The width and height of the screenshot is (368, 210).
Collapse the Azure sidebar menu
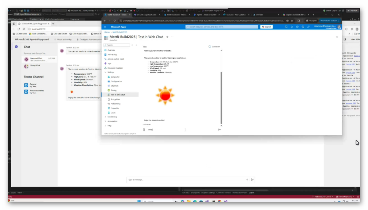tap(136, 45)
